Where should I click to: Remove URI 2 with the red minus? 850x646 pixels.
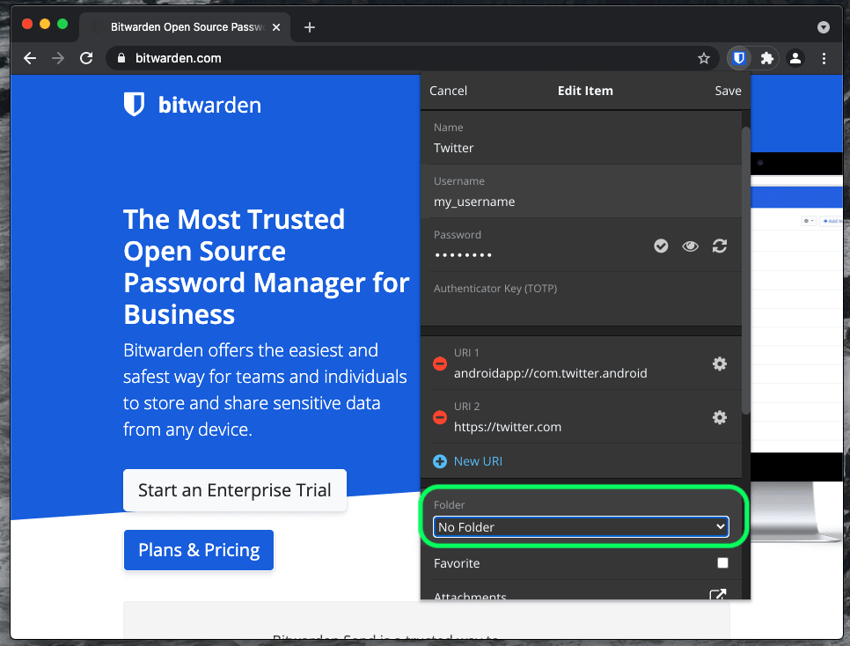click(440, 417)
